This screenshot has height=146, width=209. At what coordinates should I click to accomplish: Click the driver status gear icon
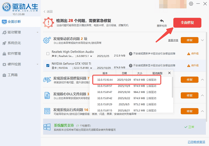click(x=47, y=40)
